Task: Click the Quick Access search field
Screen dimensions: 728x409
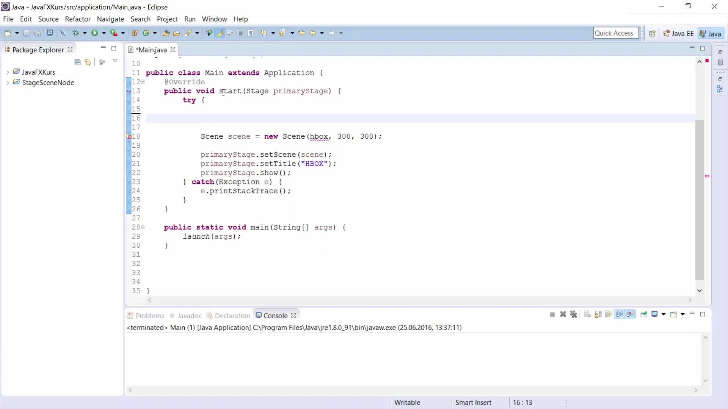Action: pos(616,33)
